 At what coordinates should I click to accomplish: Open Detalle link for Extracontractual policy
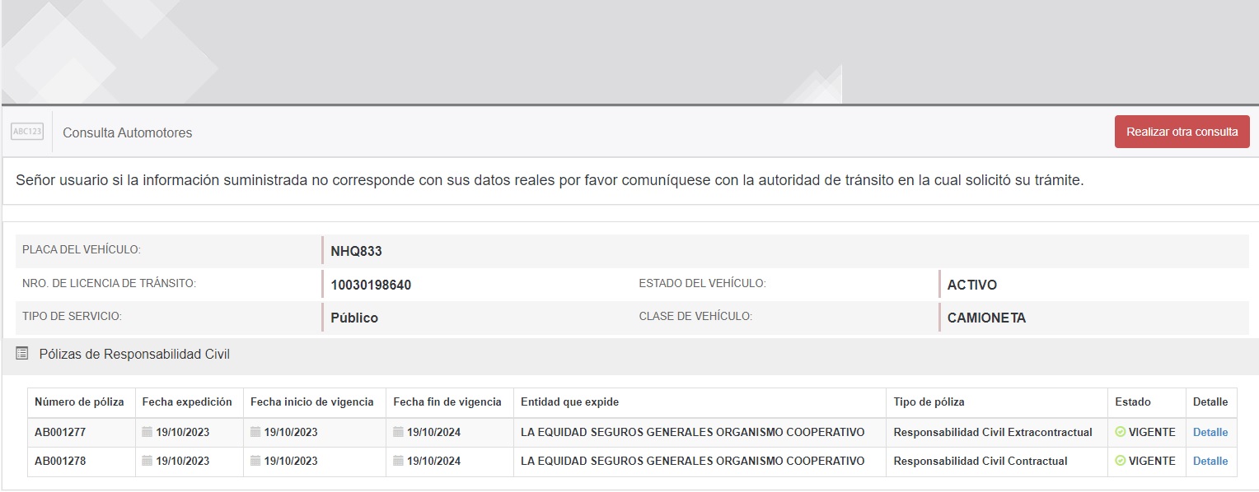click(x=1210, y=432)
